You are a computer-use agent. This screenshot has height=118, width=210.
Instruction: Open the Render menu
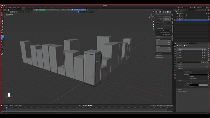pos(10,8)
